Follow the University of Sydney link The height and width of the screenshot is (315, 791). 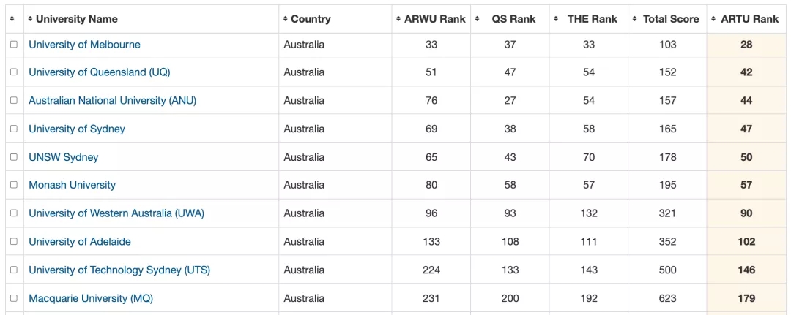(77, 129)
